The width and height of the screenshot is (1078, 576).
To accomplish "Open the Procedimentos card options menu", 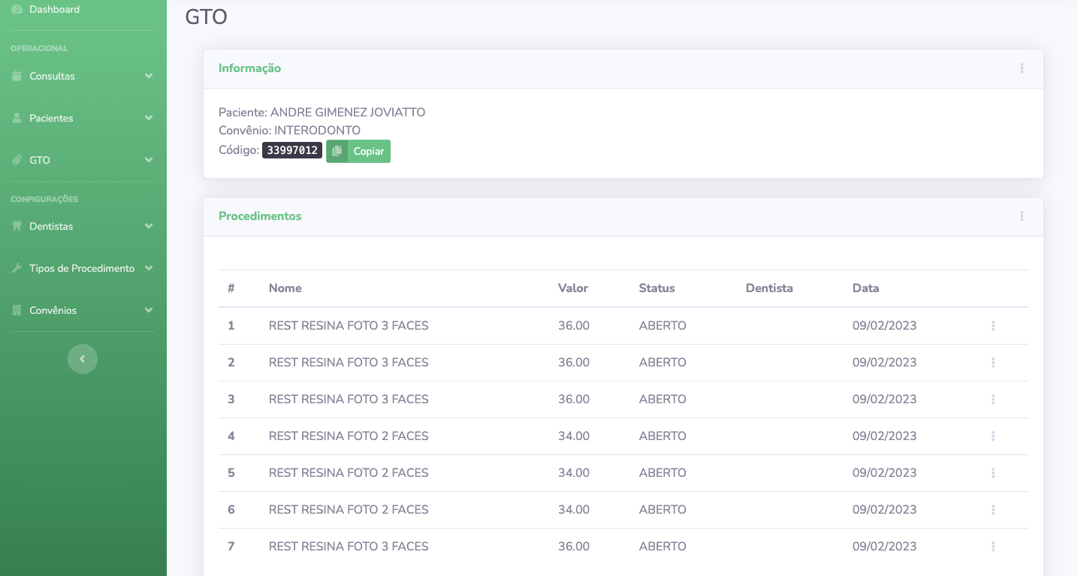I will point(1022,216).
